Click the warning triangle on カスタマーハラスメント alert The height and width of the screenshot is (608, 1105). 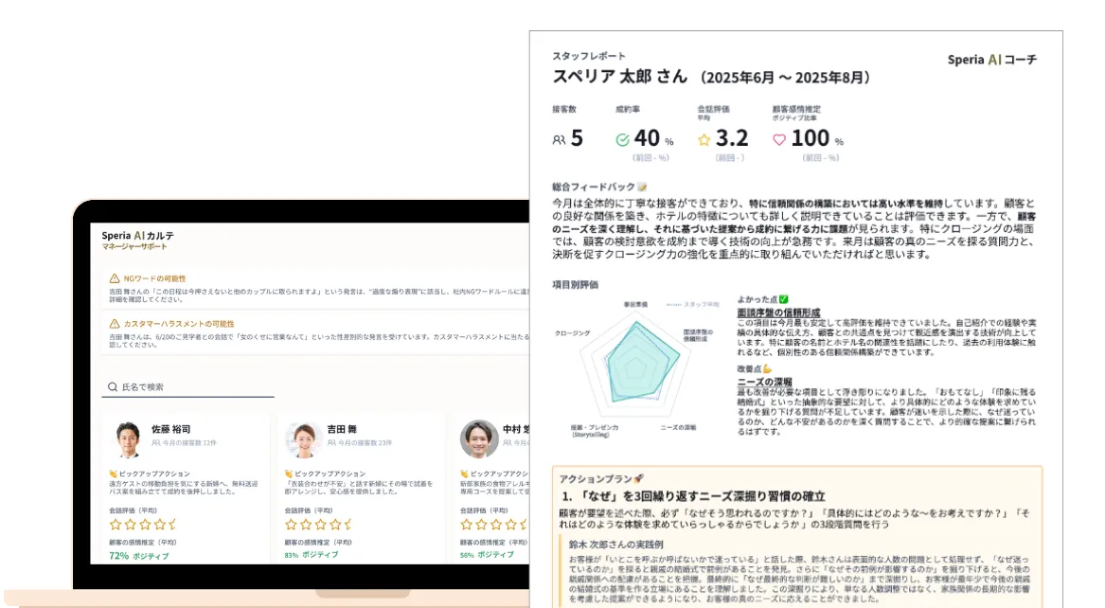coord(114,324)
